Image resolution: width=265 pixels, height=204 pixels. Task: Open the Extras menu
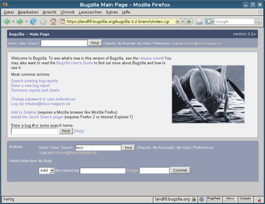tap(112, 12)
